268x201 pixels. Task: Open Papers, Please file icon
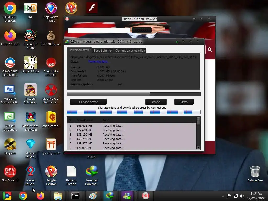coord(71,176)
